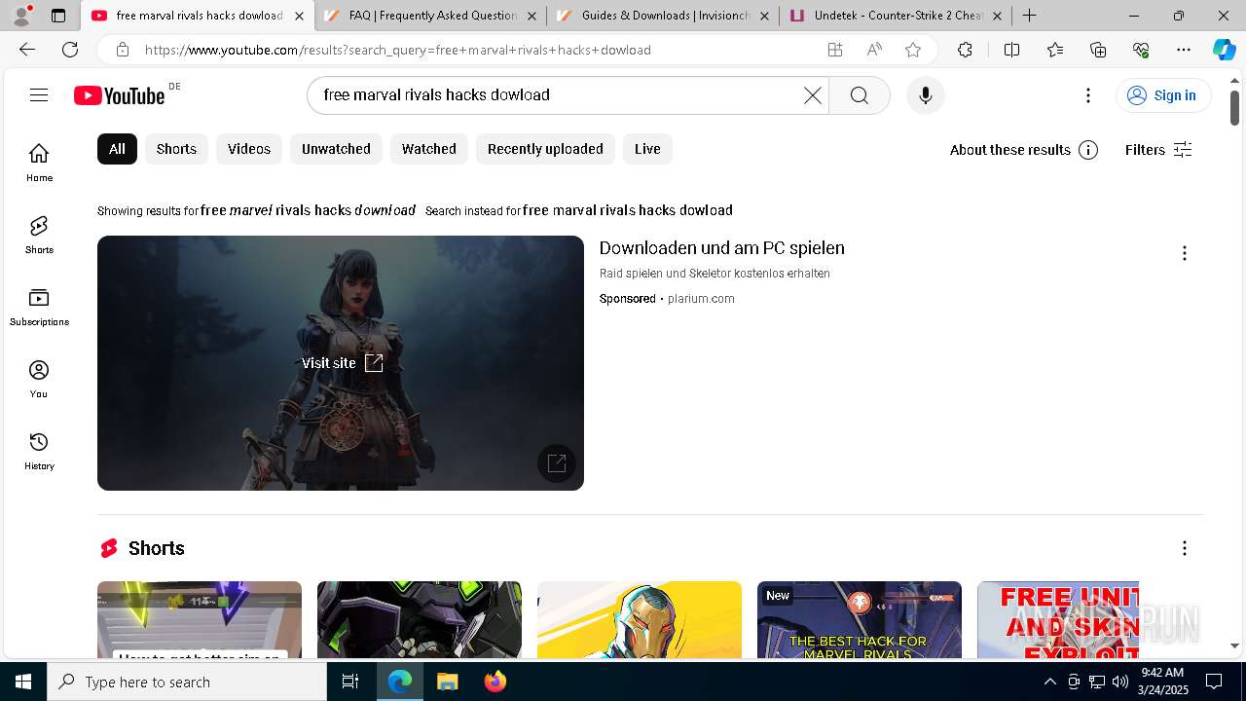Open Shorts in the sidebar

(x=39, y=235)
